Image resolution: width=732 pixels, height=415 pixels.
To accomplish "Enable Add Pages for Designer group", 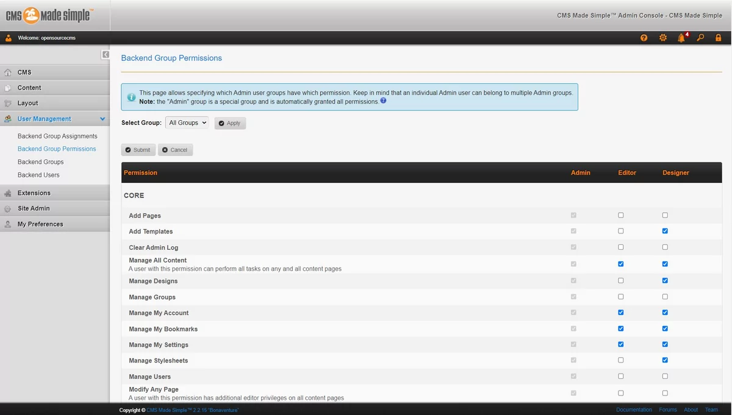I will tap(665, 215).
